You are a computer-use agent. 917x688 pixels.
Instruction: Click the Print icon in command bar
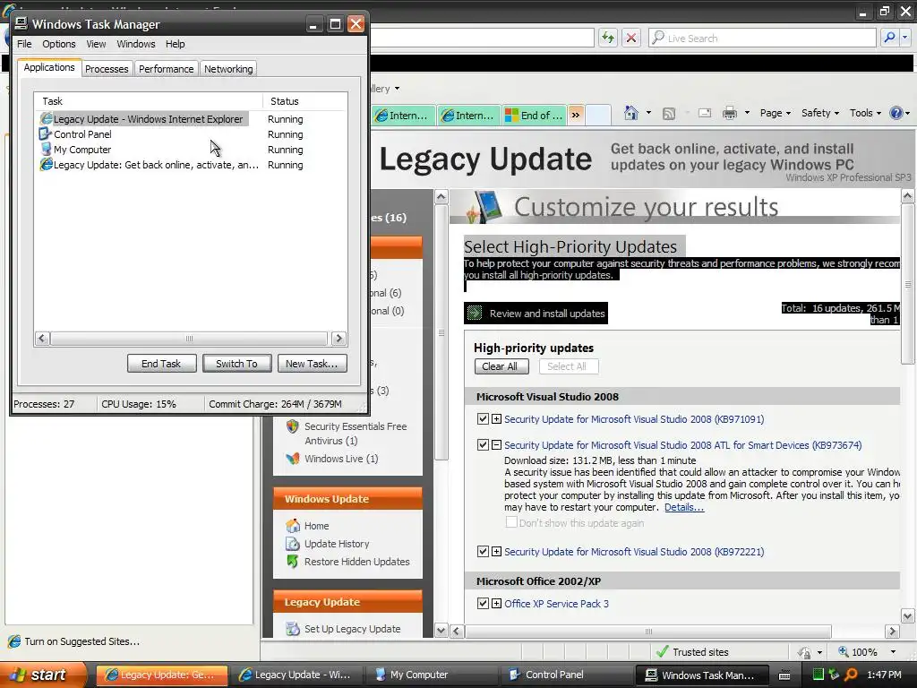[729, 113]
